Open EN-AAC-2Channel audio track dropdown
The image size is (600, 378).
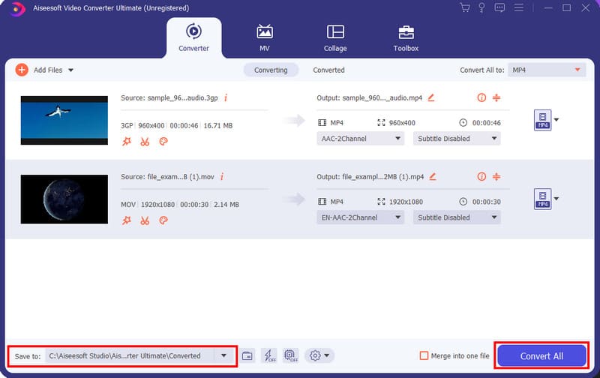[361, 217]
